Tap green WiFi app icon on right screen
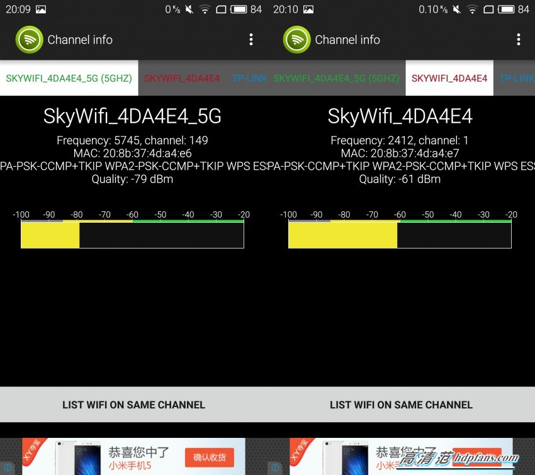The width and height of the screenshot is (535, 475). [x=296, y=40]
